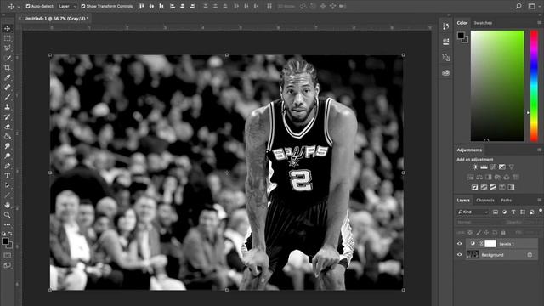This screenshot has width=544, height=306.
Task: Select the Crop tool
Action: pyautogui.click(x=8, y=68)
